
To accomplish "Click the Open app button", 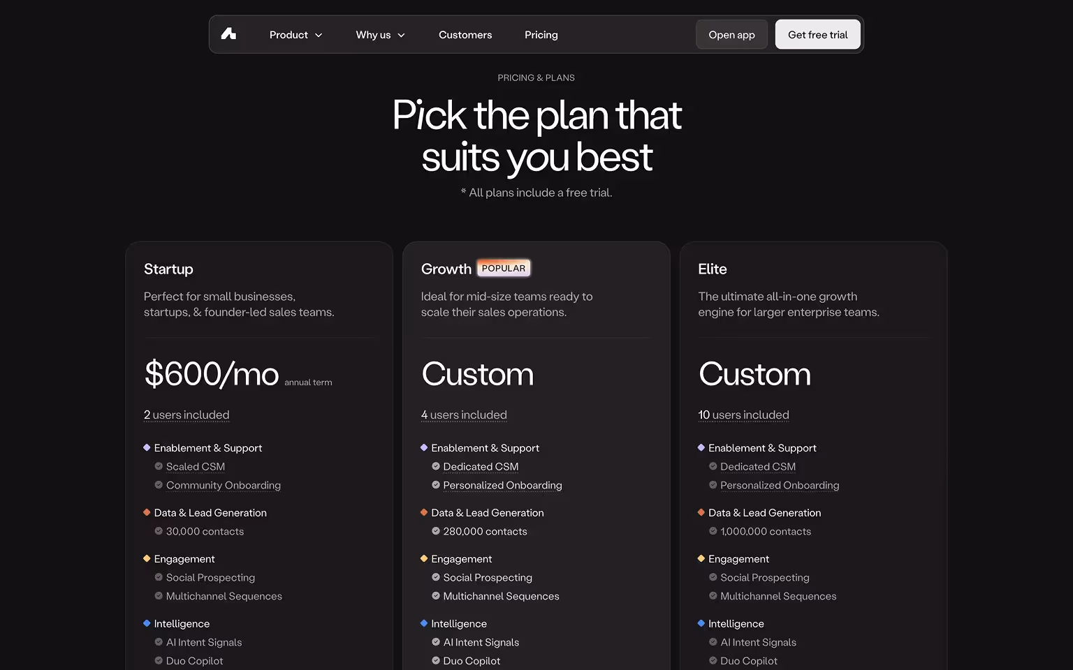I will [731, 33].
